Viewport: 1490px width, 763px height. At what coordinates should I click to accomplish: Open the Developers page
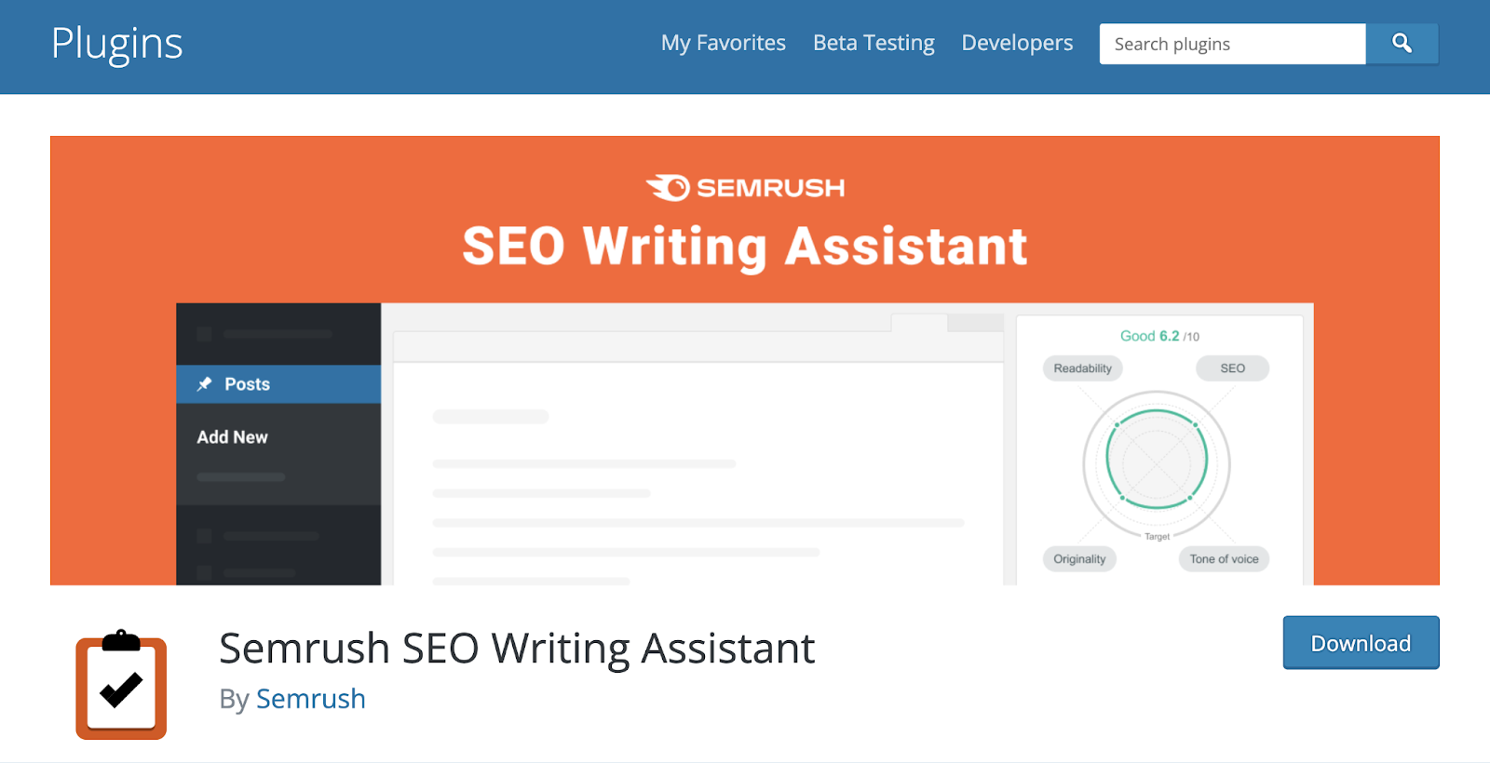point(1016,43)
